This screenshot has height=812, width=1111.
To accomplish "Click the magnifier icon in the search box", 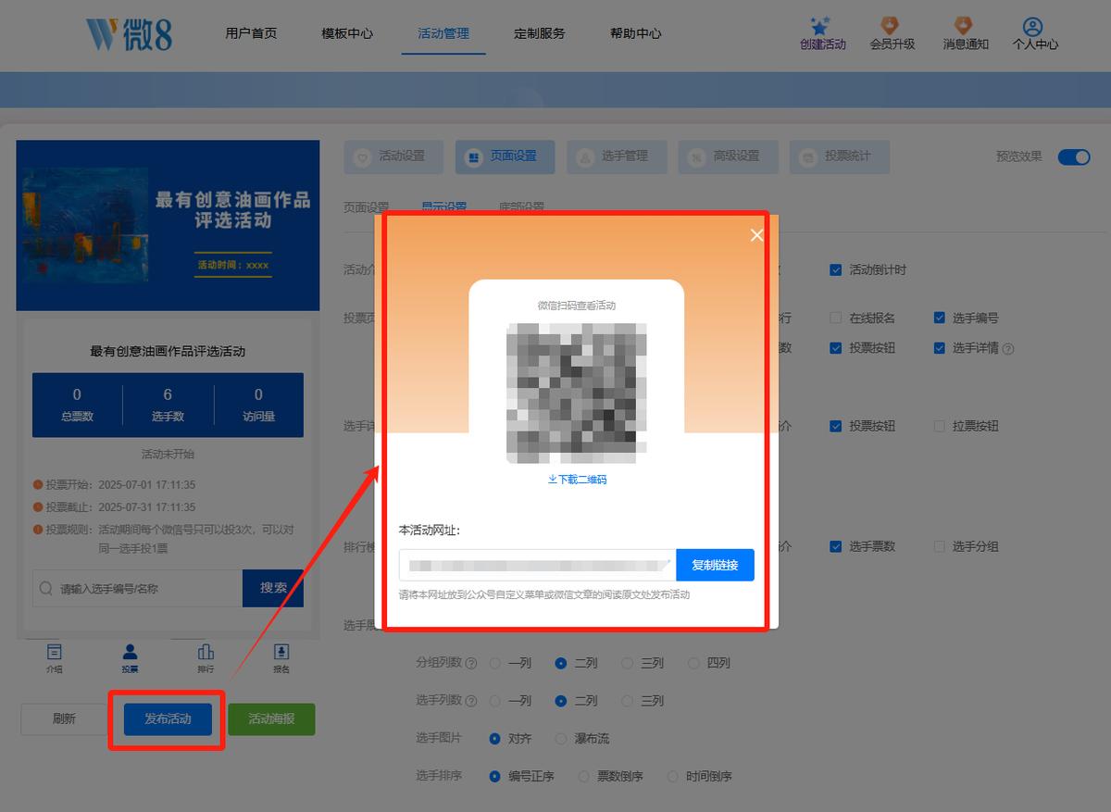I will [x=46, y=588].
